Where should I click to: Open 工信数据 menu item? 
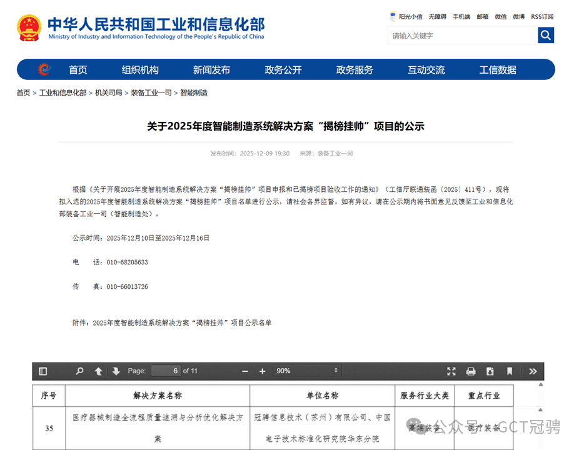click(x=498, y=69)
